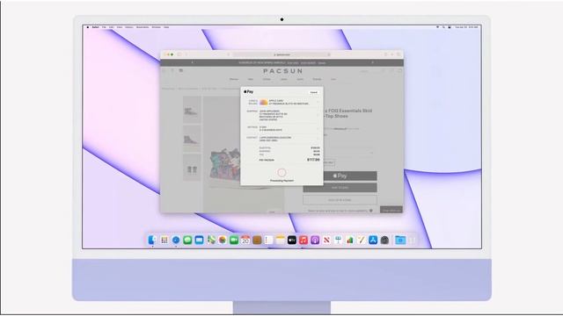Open Reminders from the dock
563x316 pixels.
click(268, 240)
